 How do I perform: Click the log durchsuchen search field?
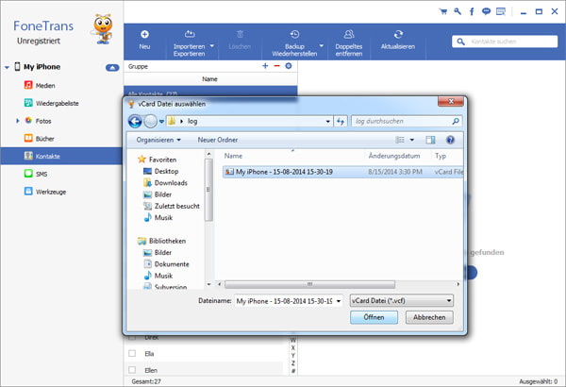(x=407, y=122)
